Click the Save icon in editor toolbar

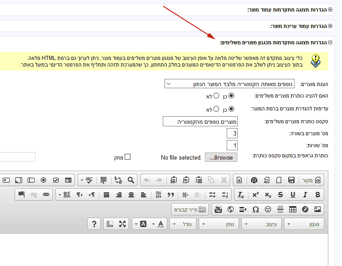(291, 180)
